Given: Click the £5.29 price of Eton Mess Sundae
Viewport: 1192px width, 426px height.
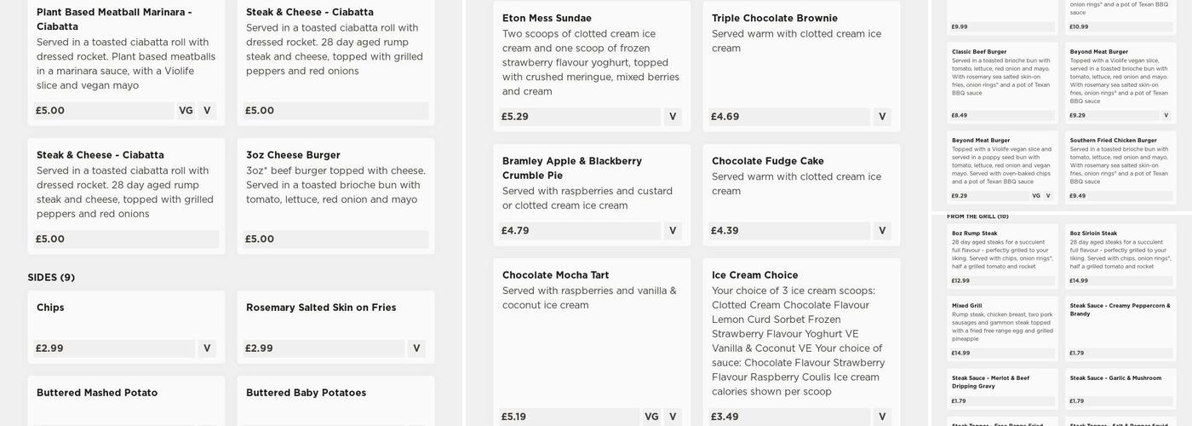Looking at the screenshot, I should tap(515, 117).
